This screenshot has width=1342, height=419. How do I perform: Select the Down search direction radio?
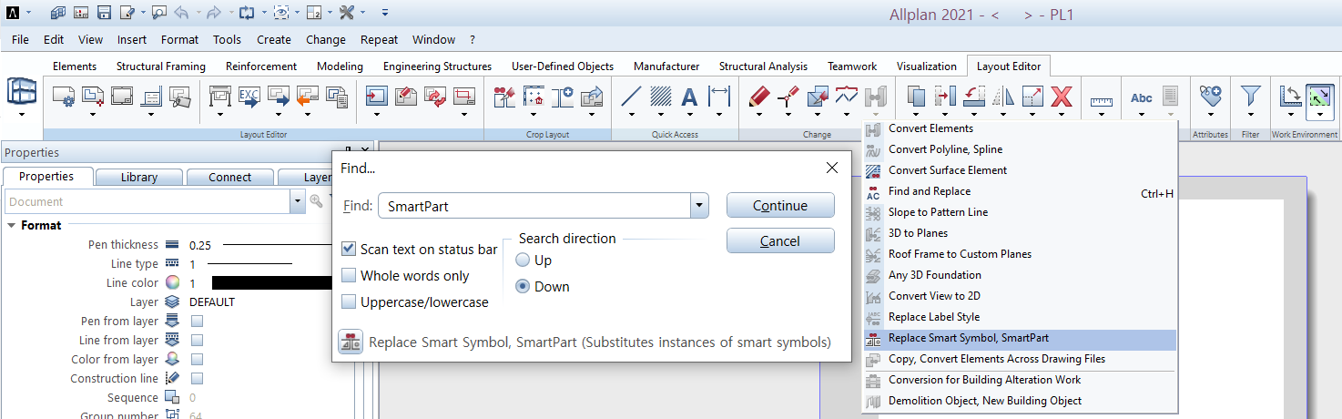coord(523,286)
